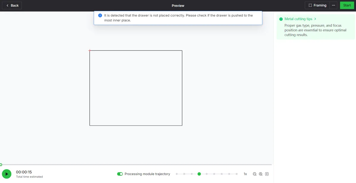Fit preview to screen icon
The height and width of the screenshot is (183, 356).
point(267,174)
